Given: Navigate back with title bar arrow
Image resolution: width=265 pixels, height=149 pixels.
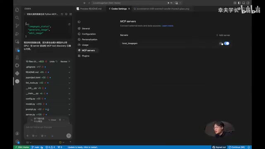Looking at the screenshot, I should click(x=84, y=3).
